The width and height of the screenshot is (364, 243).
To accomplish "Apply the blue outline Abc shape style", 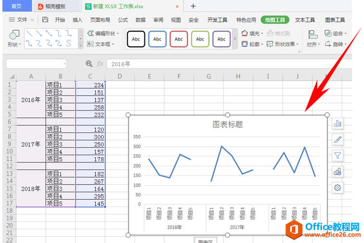I will click(x=157, y=39).
